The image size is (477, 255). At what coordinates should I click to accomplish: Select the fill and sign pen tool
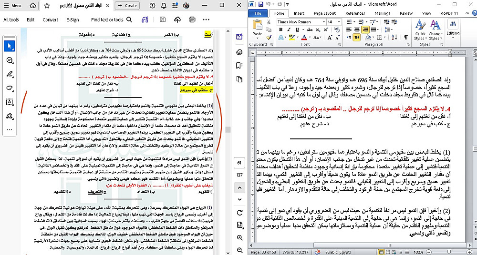click(x=10, y=116)
